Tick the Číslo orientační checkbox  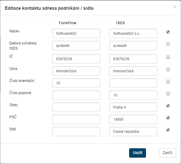[168, 81]
